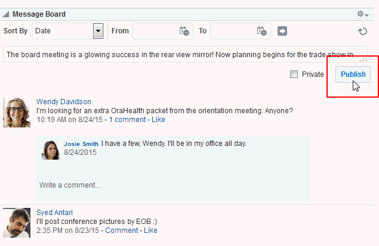Click the refresh icon in the filter bar
This screenshot has width=379, height=246.
tap(362, 31)
